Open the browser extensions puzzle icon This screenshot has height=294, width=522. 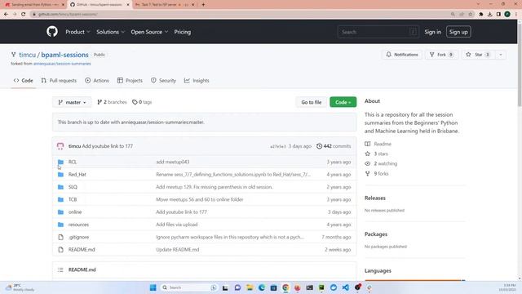tap(481, 14)
